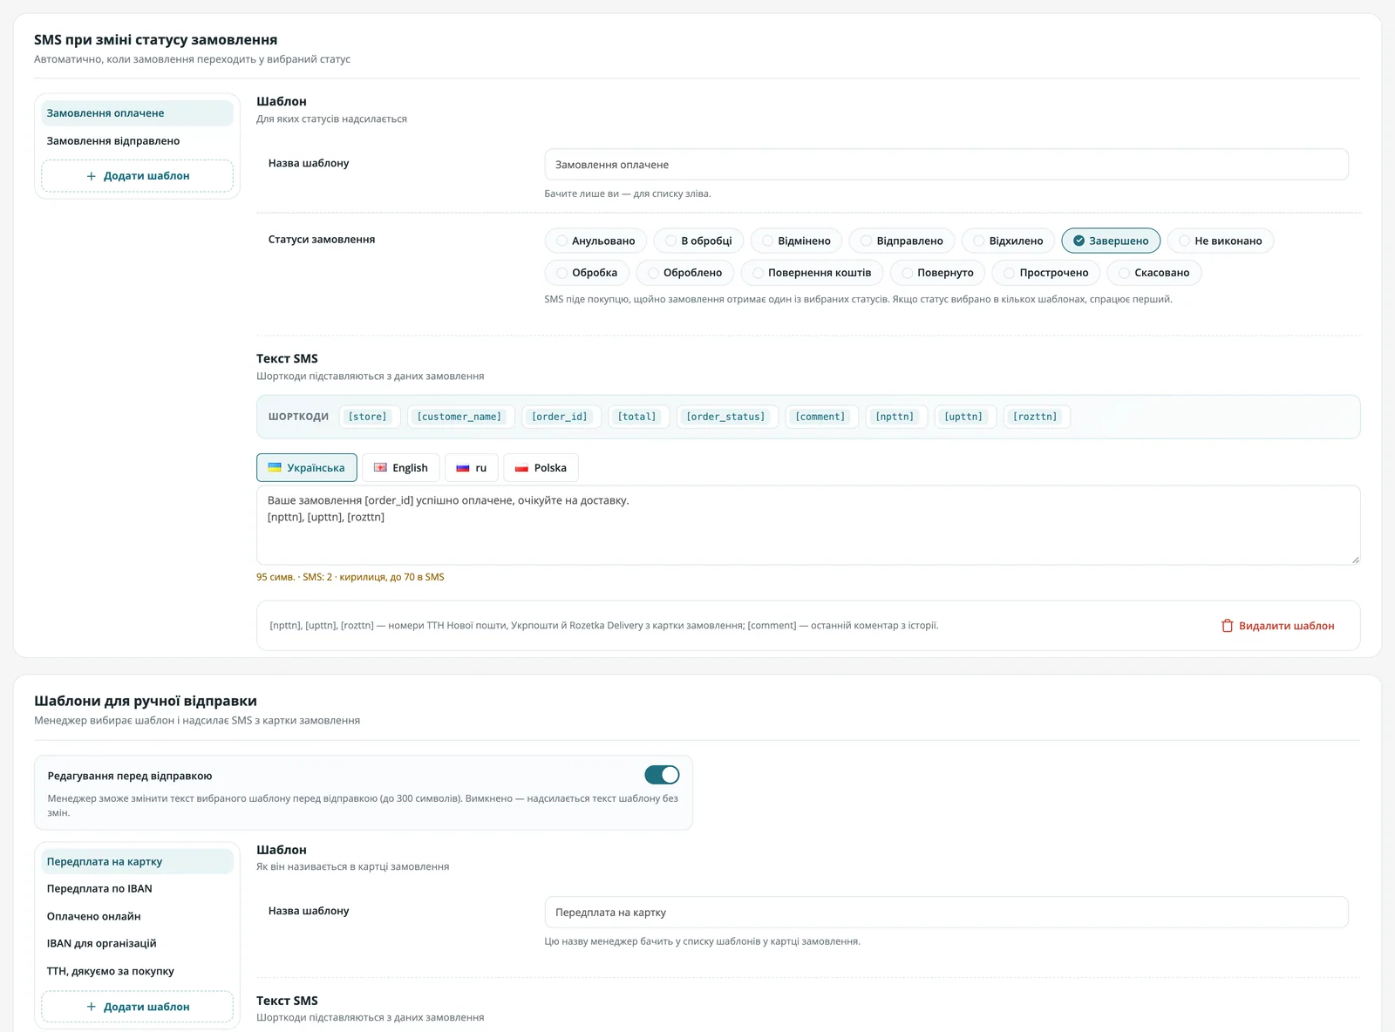The height and width of the screenshot is (1032, 1395).
Task: Click the Ukrainian flag icon on the Українська tab
Action: tap(275, 467)
